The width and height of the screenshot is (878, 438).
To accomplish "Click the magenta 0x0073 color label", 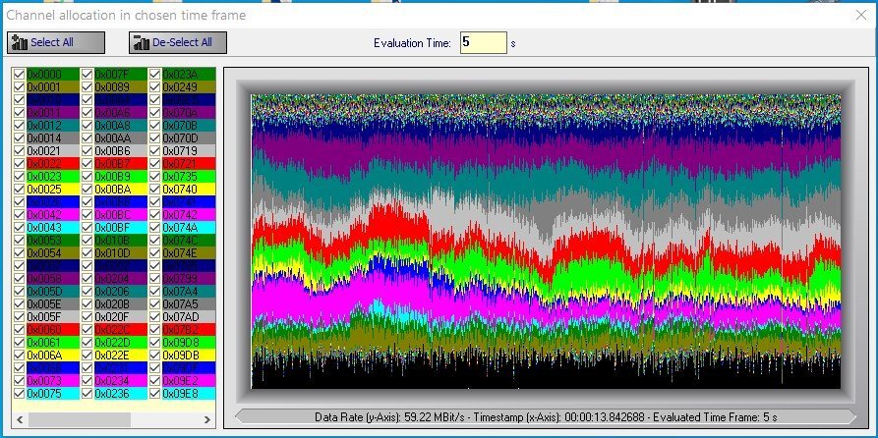I will (53, 381).
